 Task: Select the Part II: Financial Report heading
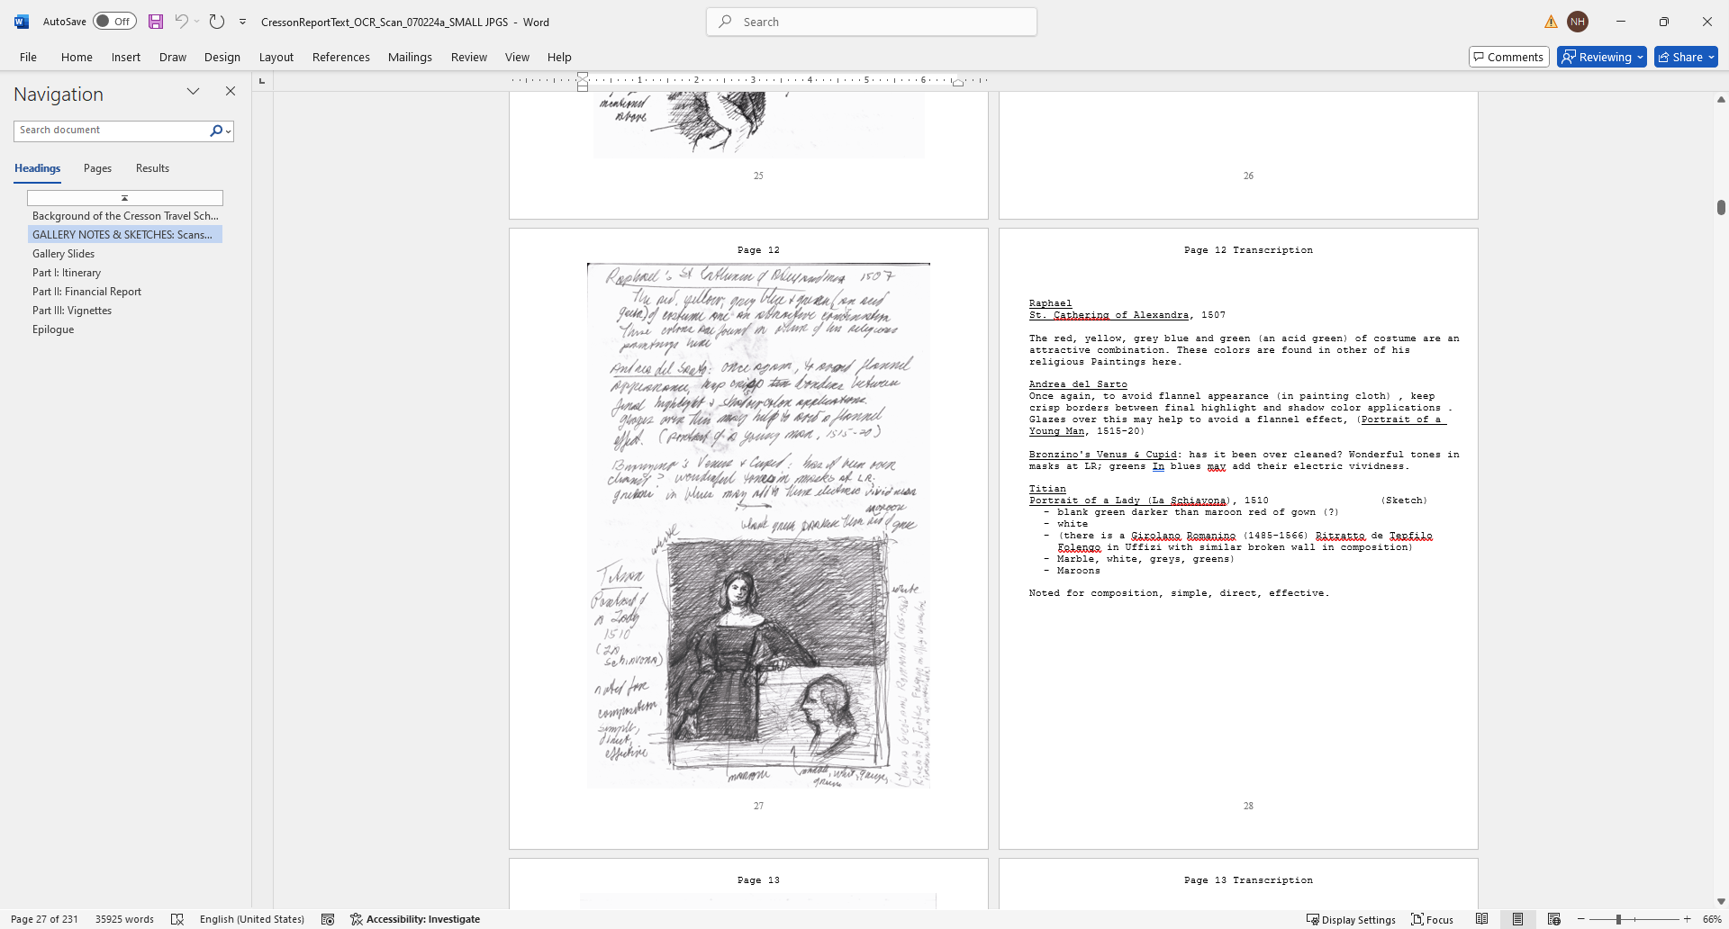tap(86, 291)
